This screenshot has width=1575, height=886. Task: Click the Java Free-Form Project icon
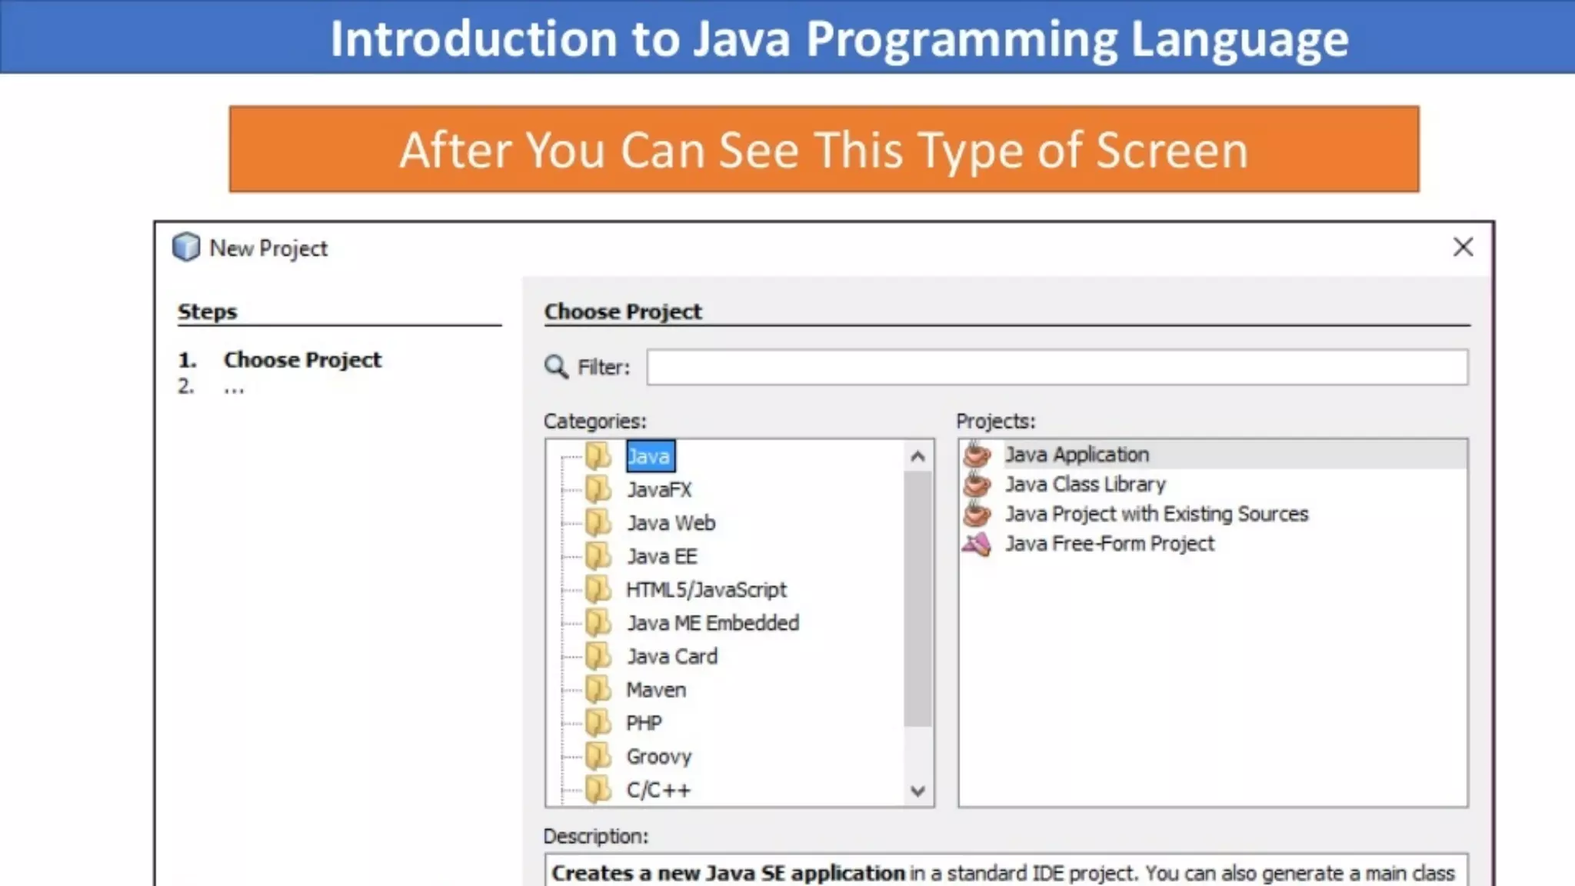point(977,544)
